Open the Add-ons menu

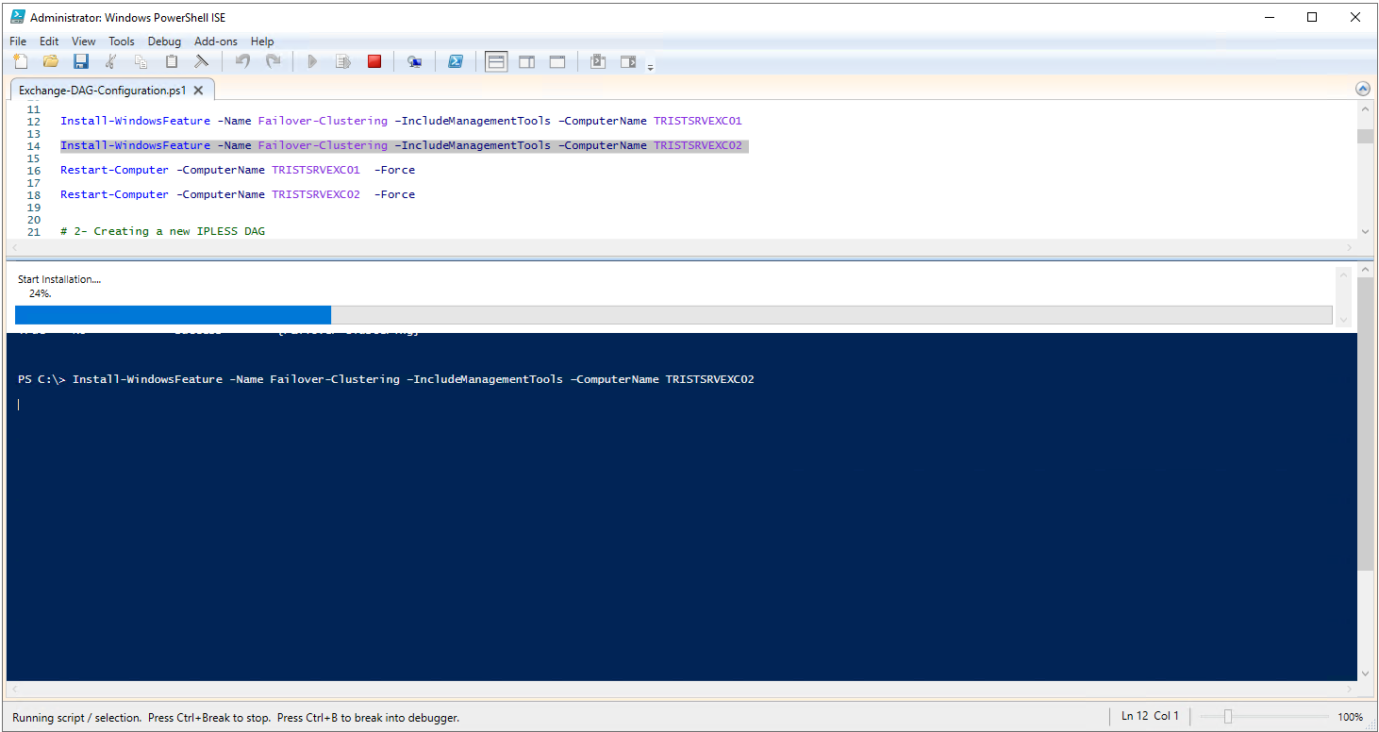(216, 42)
